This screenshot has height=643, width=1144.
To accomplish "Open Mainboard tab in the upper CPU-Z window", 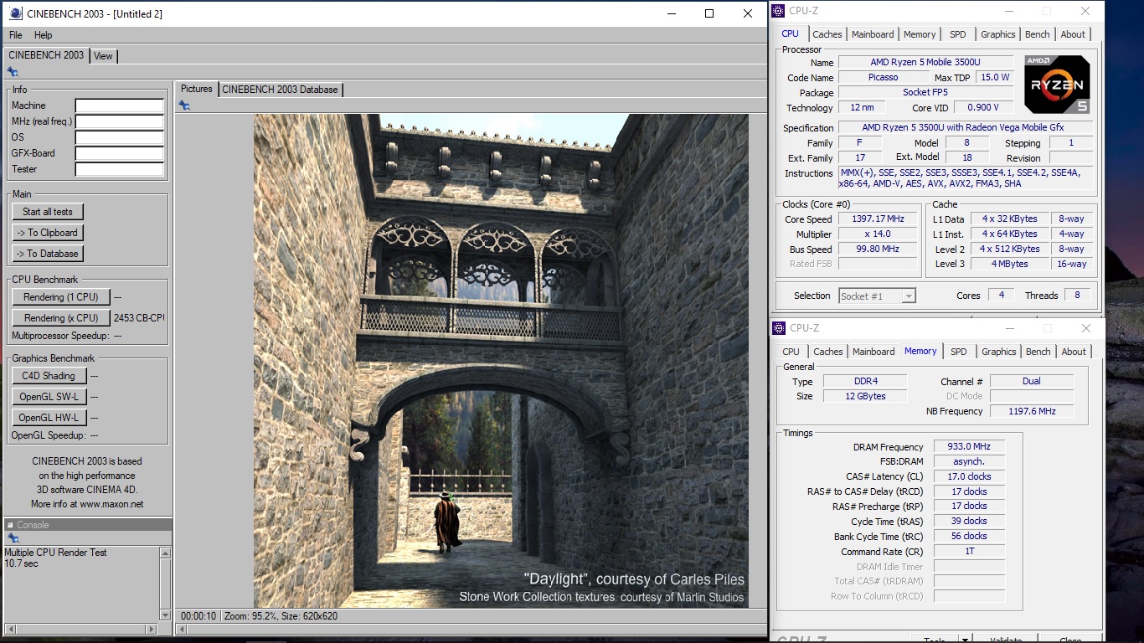I will coord(873,34).
